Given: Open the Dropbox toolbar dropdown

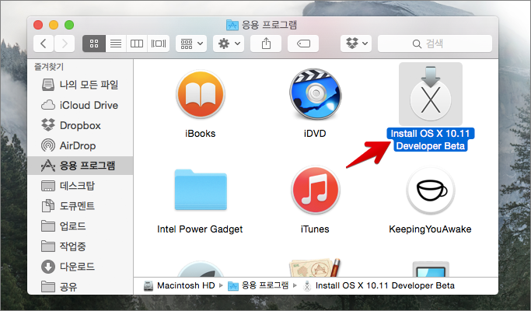Looking at the screenshot, I should tap(356, 44).
